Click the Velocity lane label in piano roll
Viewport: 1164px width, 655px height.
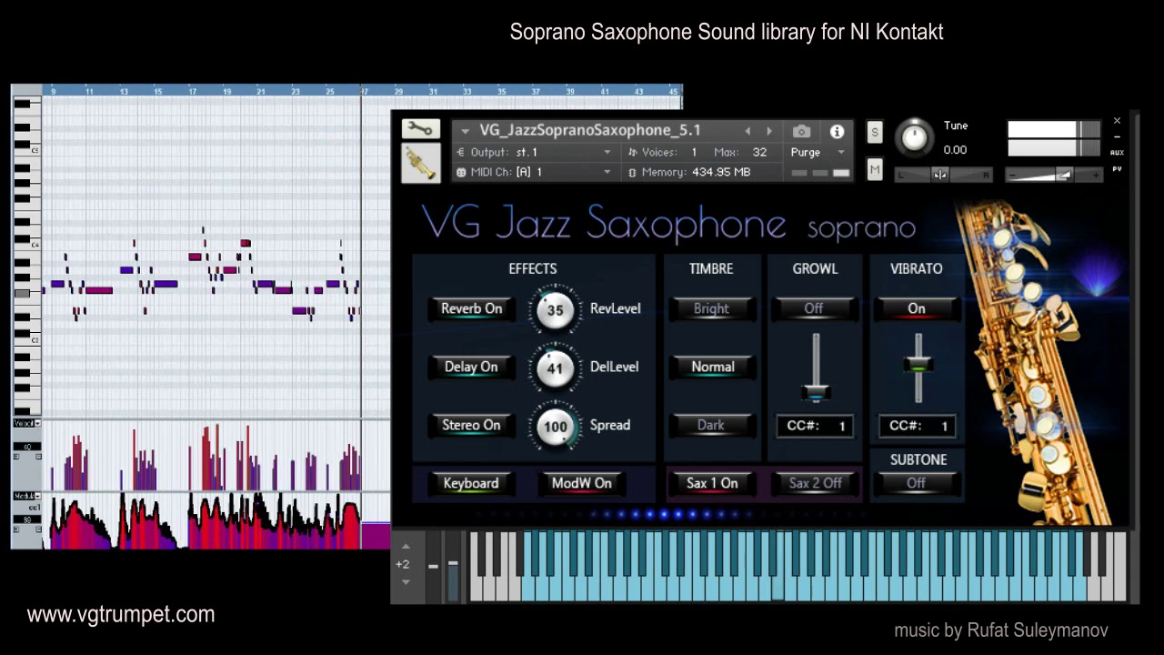(x=25, y=424)
